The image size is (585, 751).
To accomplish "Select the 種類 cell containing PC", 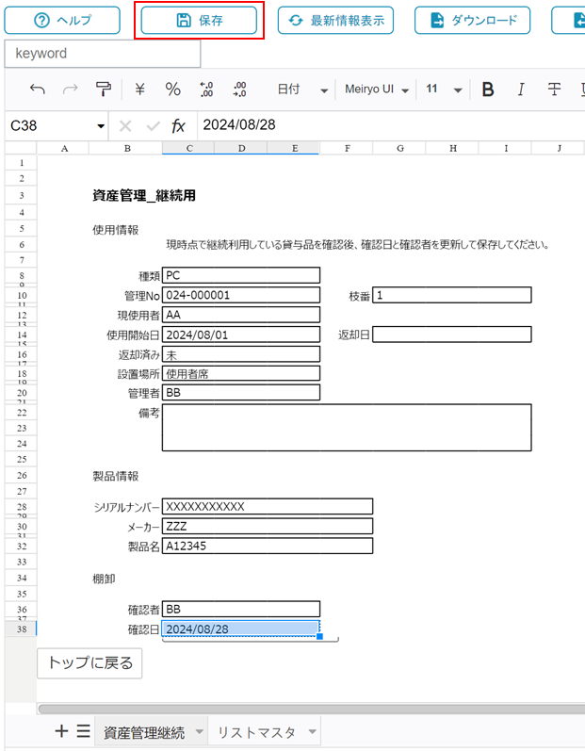I will [x=241, y=275].
